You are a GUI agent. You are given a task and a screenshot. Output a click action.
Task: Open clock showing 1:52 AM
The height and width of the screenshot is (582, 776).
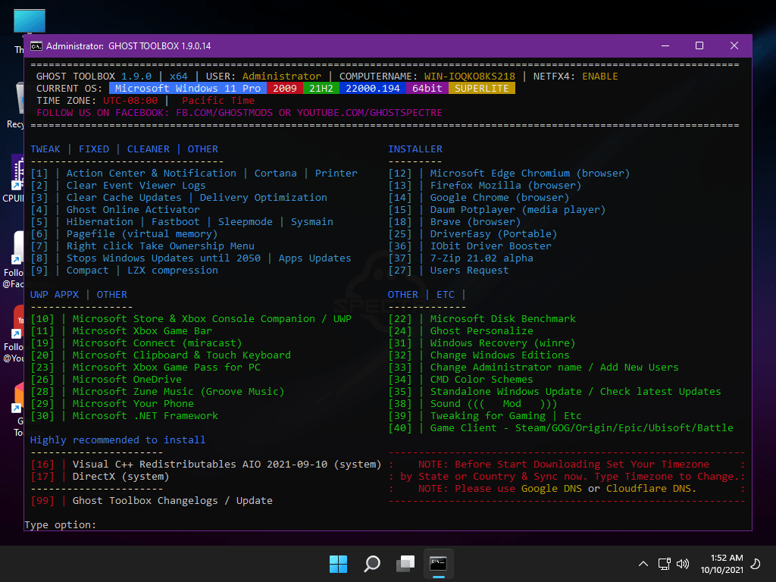722,564
